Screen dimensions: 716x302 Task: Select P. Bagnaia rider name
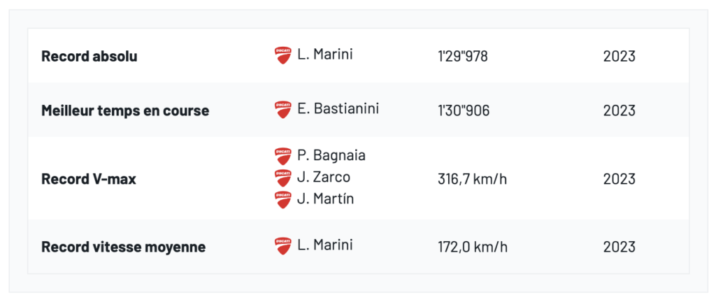331,155
